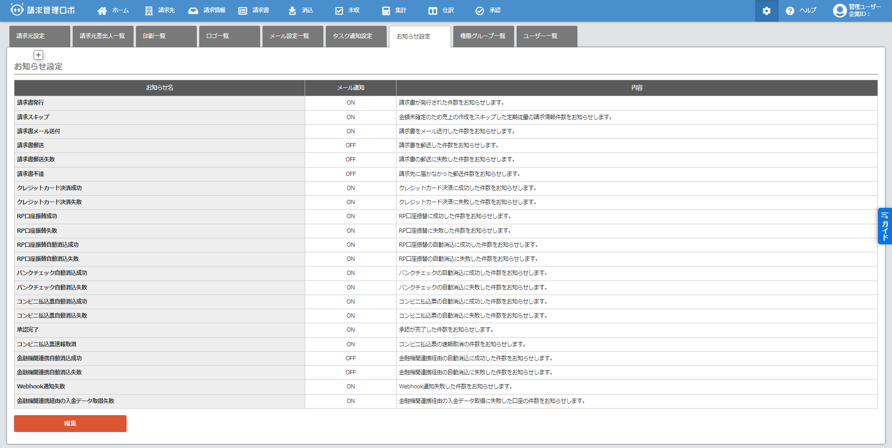Open the ガイド side panel button
892x448 pixels.
point(885,226)
